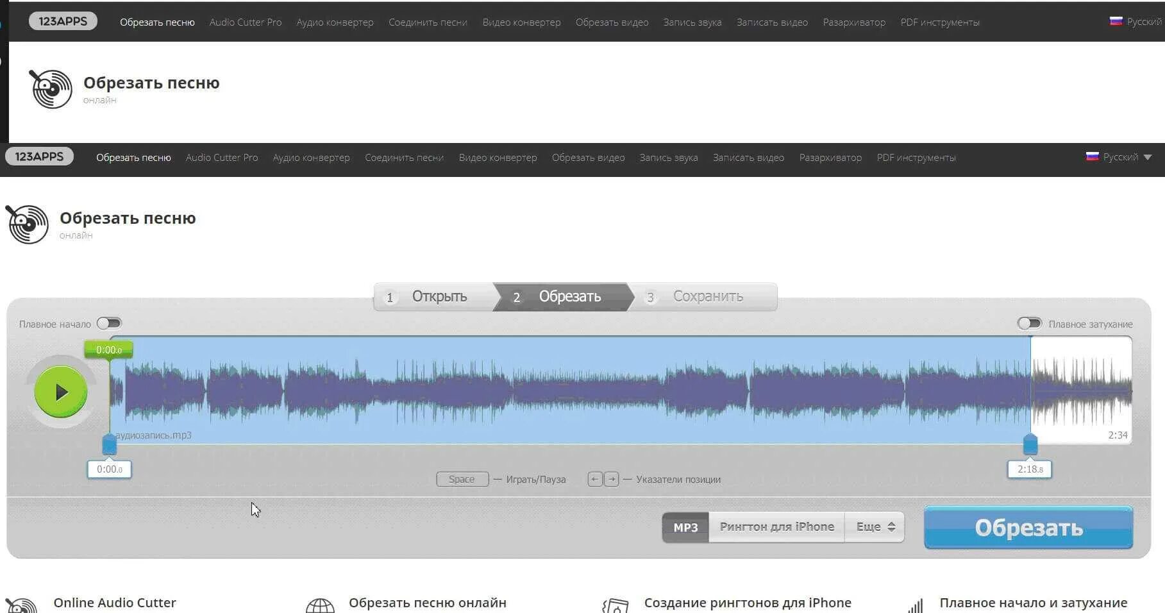The image size is (1165, 613).
Task: Go to step 3 Сохранить
Action: (705, 297)
